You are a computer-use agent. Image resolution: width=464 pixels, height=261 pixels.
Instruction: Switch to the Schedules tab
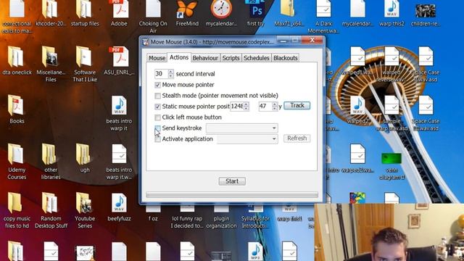256,58
